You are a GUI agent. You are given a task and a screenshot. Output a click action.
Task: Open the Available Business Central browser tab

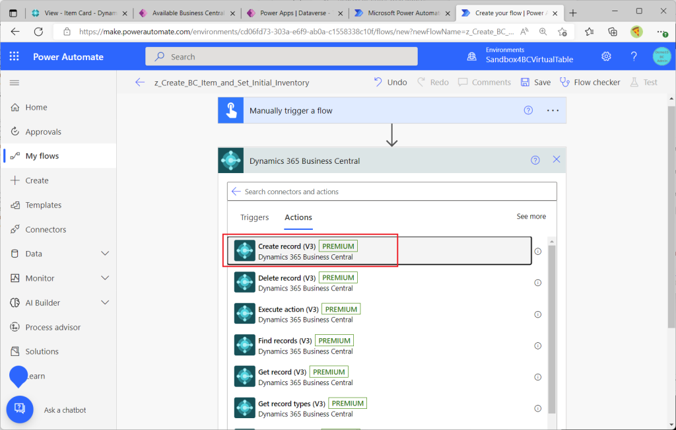point(187,13)
